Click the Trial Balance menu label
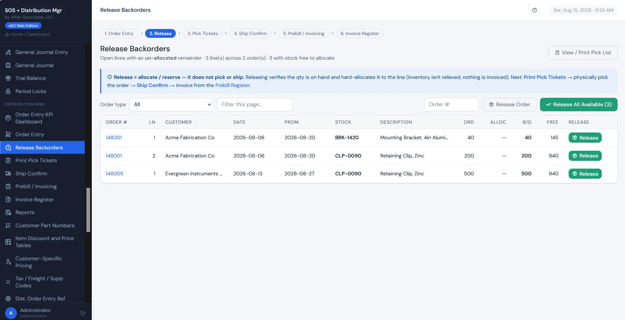625x320 pixels. [x=31, y=78]
